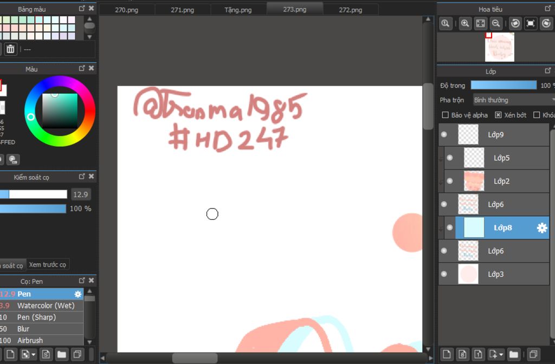The image size is (555, 364).
Task: Open Pen brush settings gear
Action: [78, 294]
